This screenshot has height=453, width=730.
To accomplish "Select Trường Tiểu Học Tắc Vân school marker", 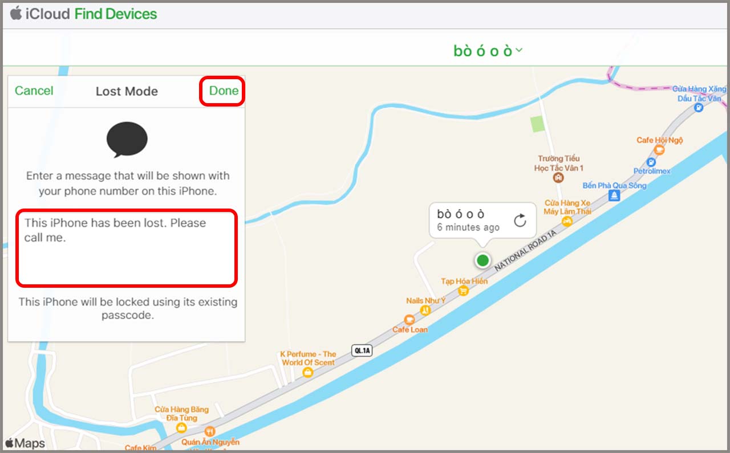I will pos(558,178).
